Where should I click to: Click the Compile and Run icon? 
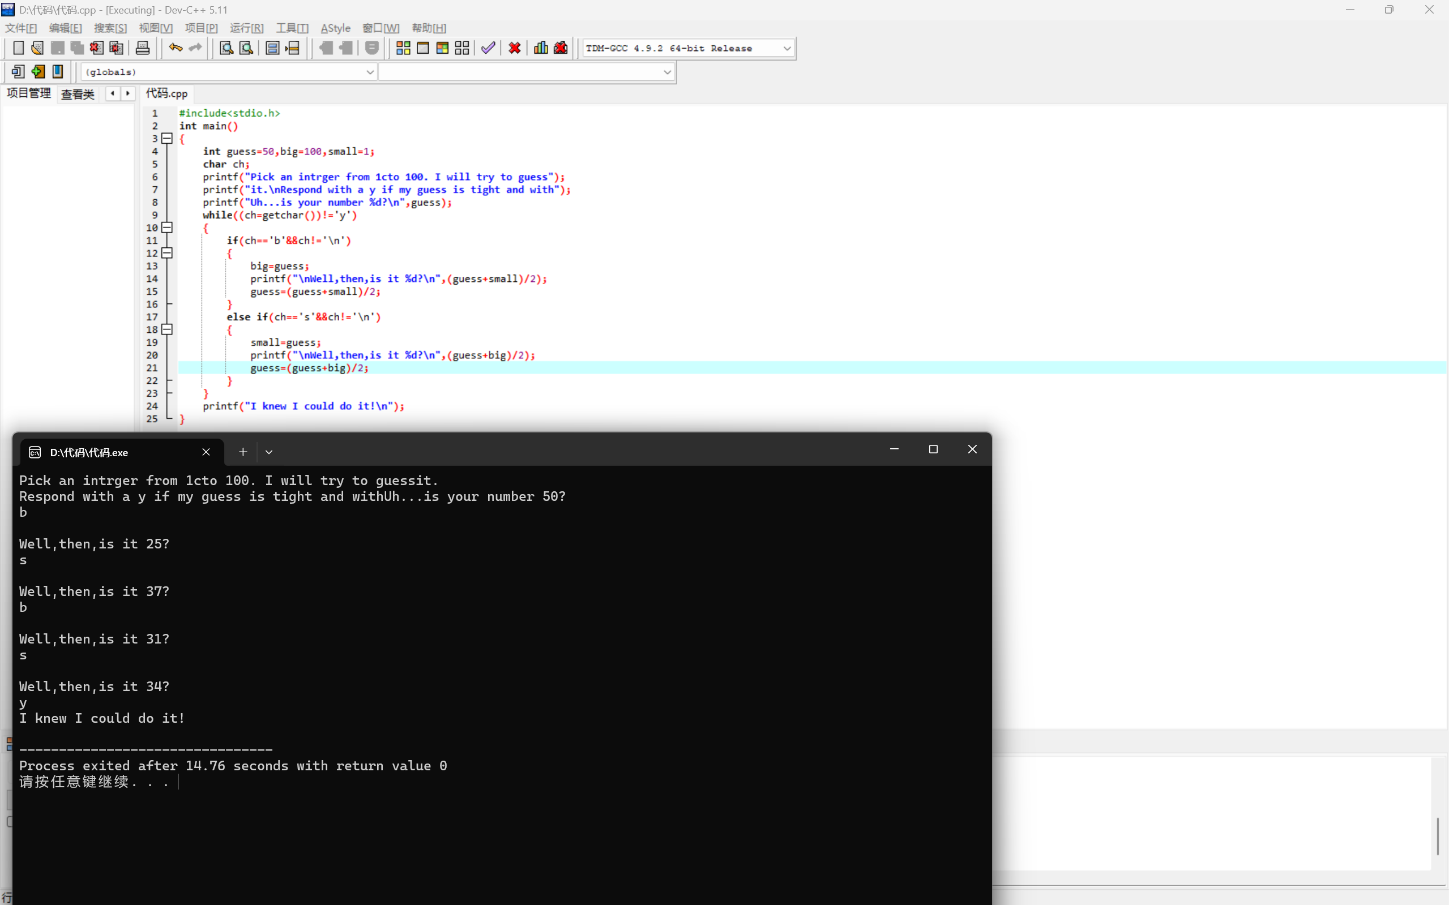tap(442, 48)
